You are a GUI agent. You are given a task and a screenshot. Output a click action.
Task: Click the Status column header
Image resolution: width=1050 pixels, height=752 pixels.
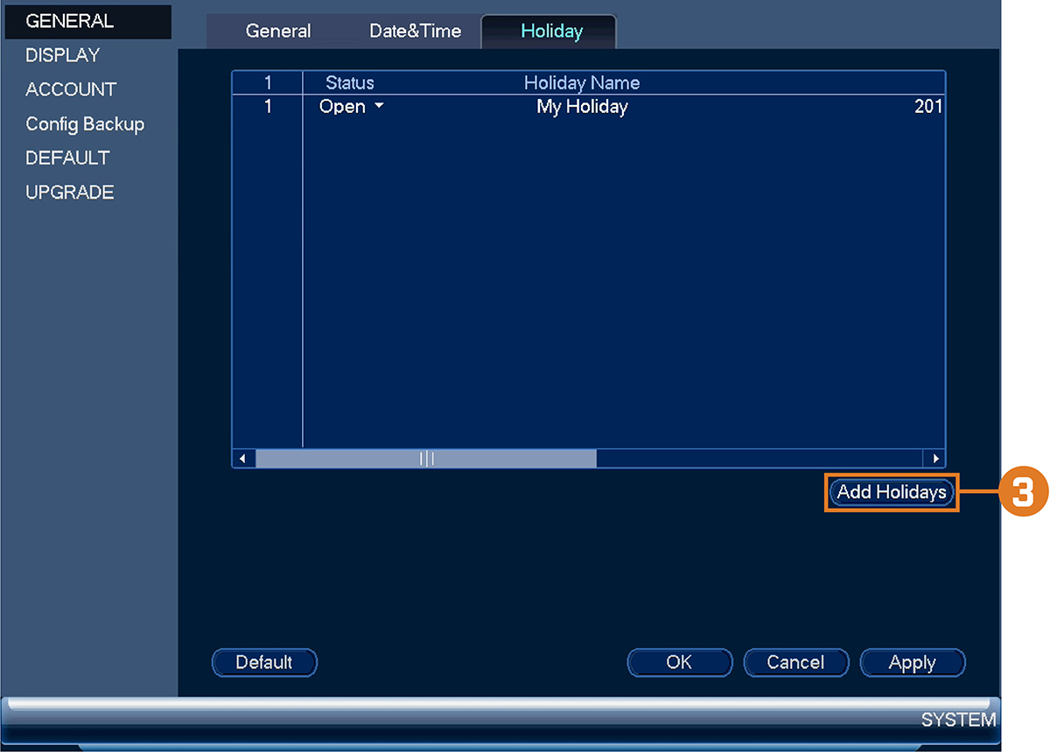coord(350,83)
